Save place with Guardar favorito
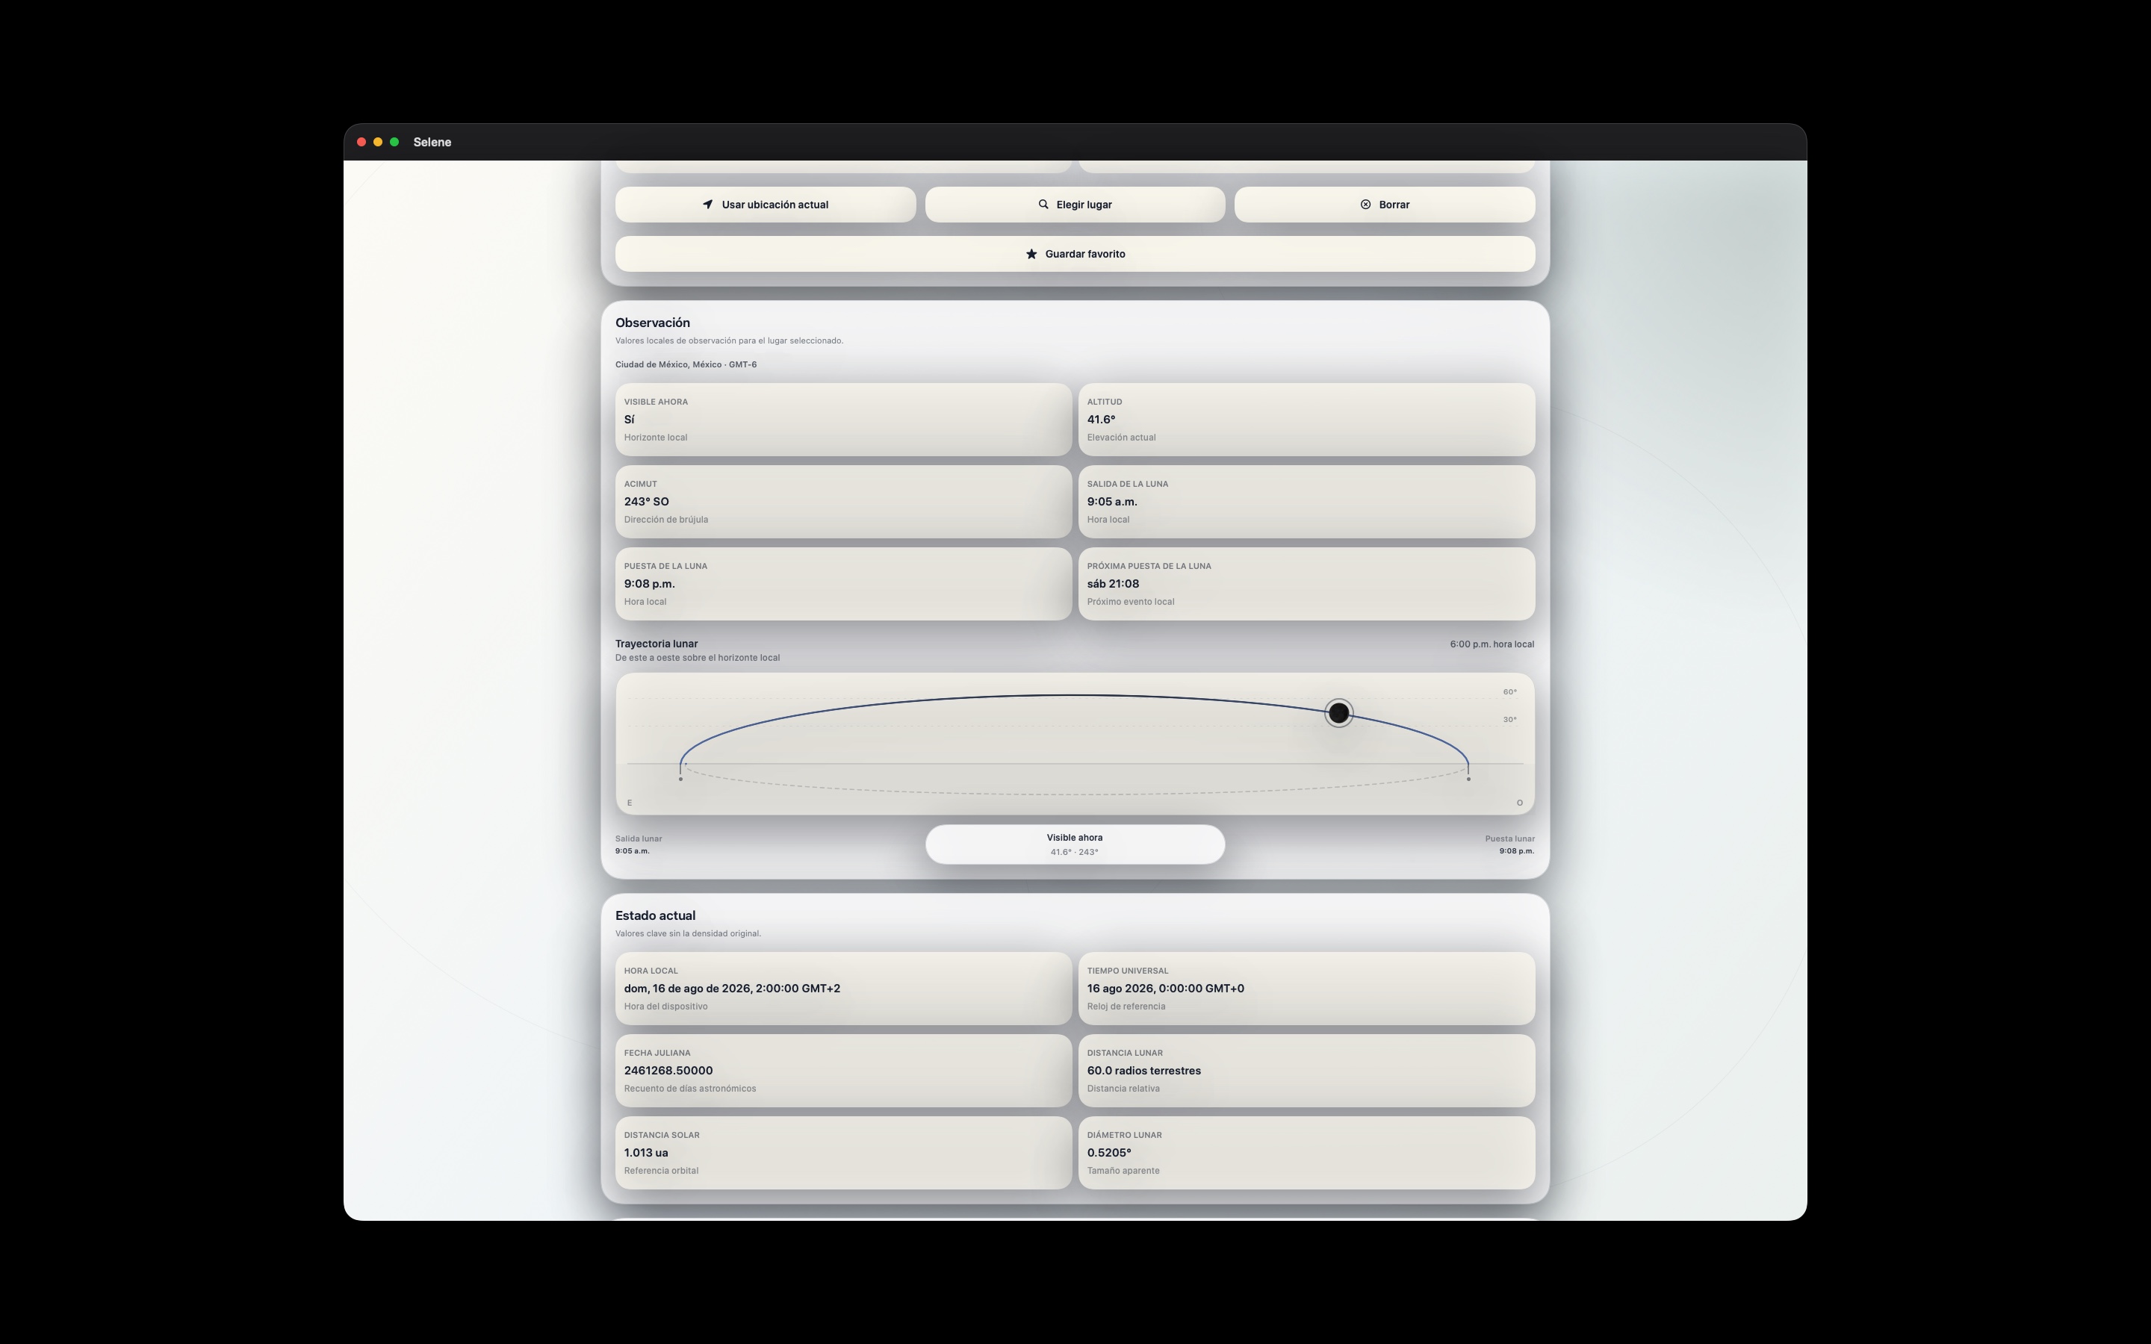 1075,254
